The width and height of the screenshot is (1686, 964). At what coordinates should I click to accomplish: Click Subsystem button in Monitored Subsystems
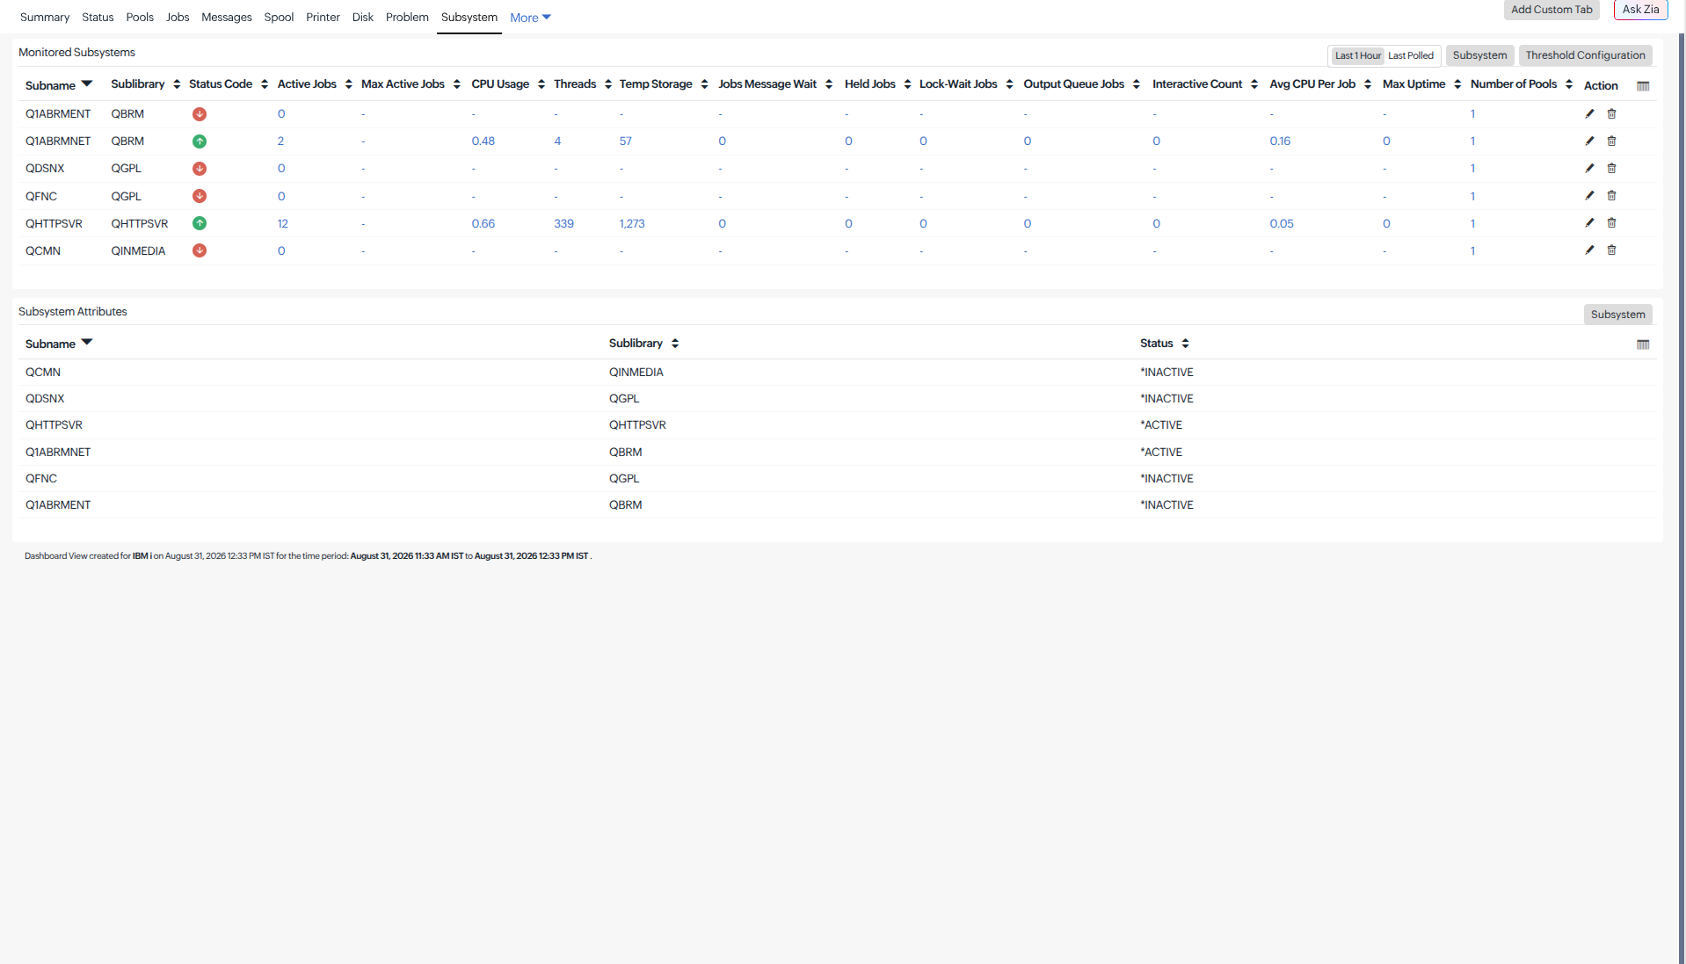tap(1479, 55)
